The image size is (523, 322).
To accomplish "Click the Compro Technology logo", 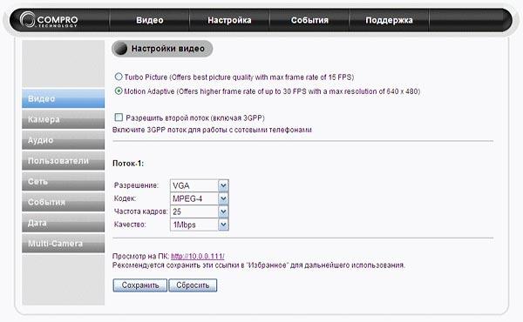I will tap(49, 20).
